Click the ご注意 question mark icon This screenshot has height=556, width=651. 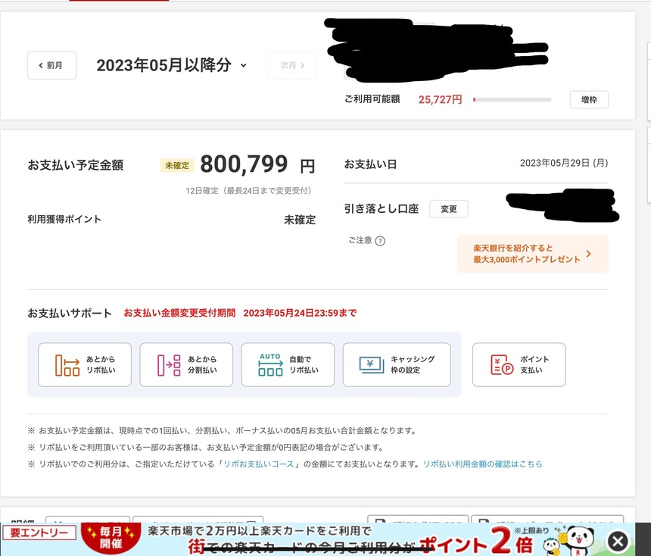380,241
